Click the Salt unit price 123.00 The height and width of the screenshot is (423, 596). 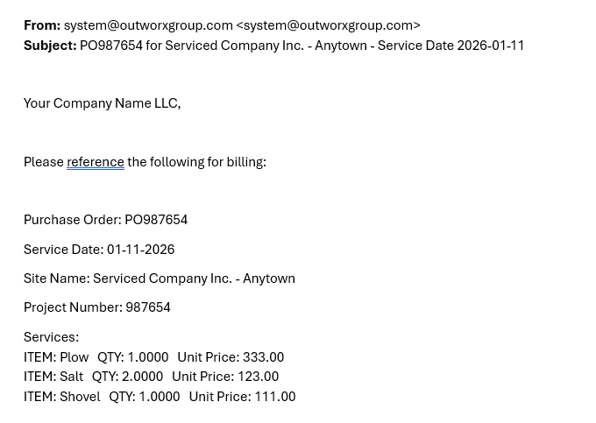[258, 377]
